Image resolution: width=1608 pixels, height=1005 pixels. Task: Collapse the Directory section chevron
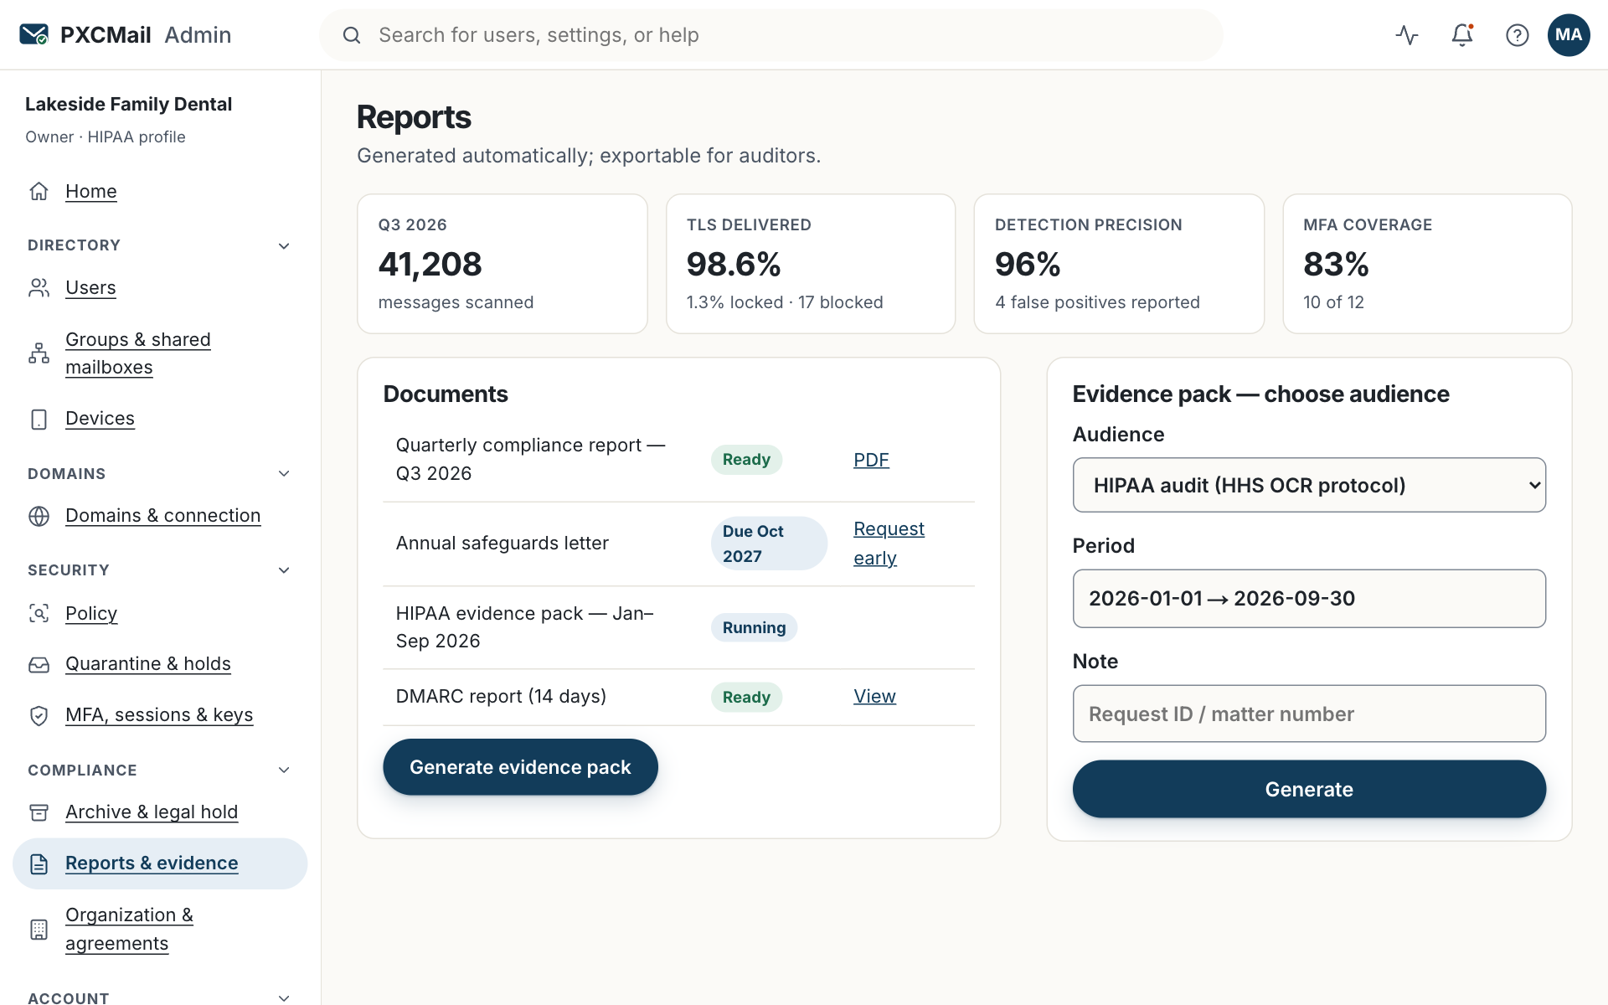(x=284, y=245)
